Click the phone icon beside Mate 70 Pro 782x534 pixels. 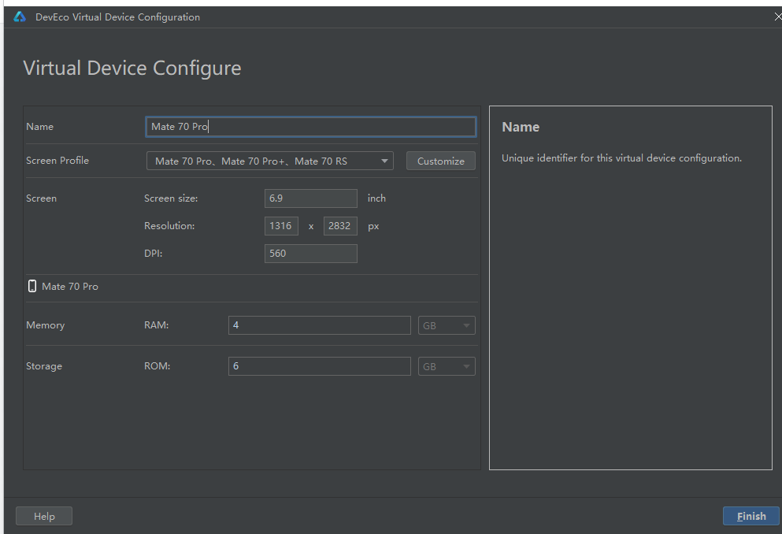click(32, 287)
